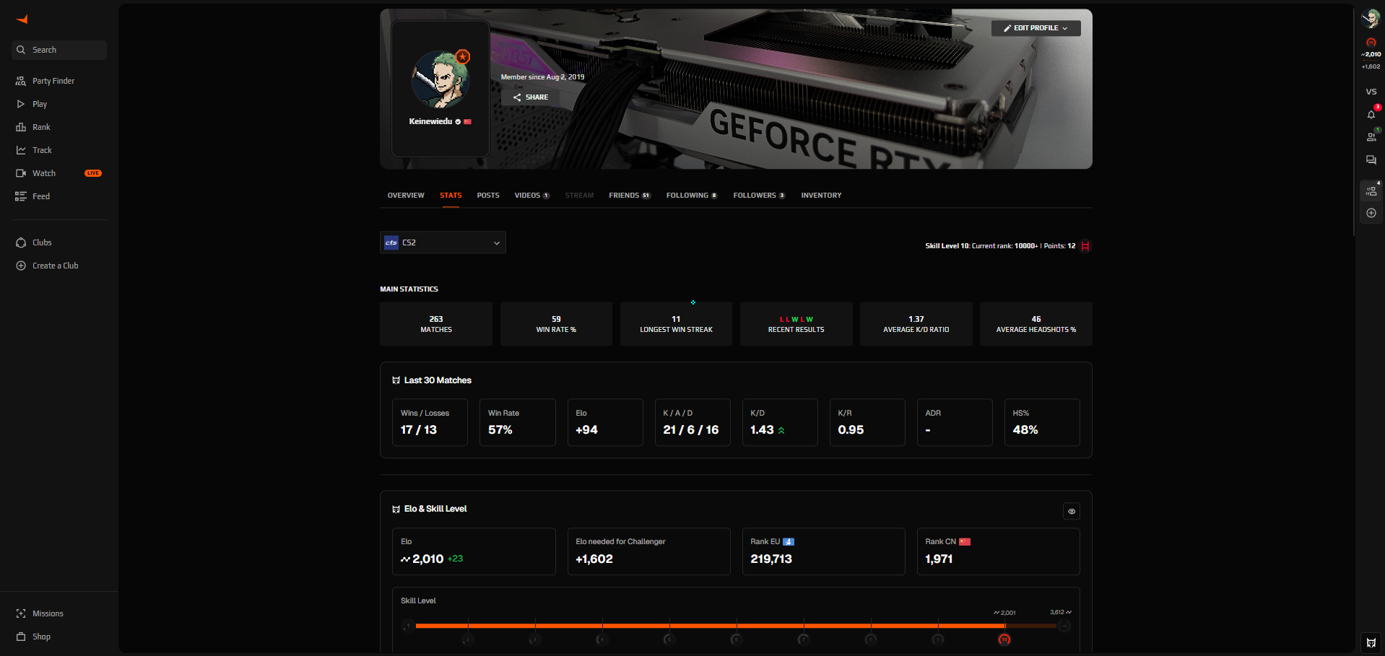
Task: Click the K/R 0.95 card
Action: [867, 422]
